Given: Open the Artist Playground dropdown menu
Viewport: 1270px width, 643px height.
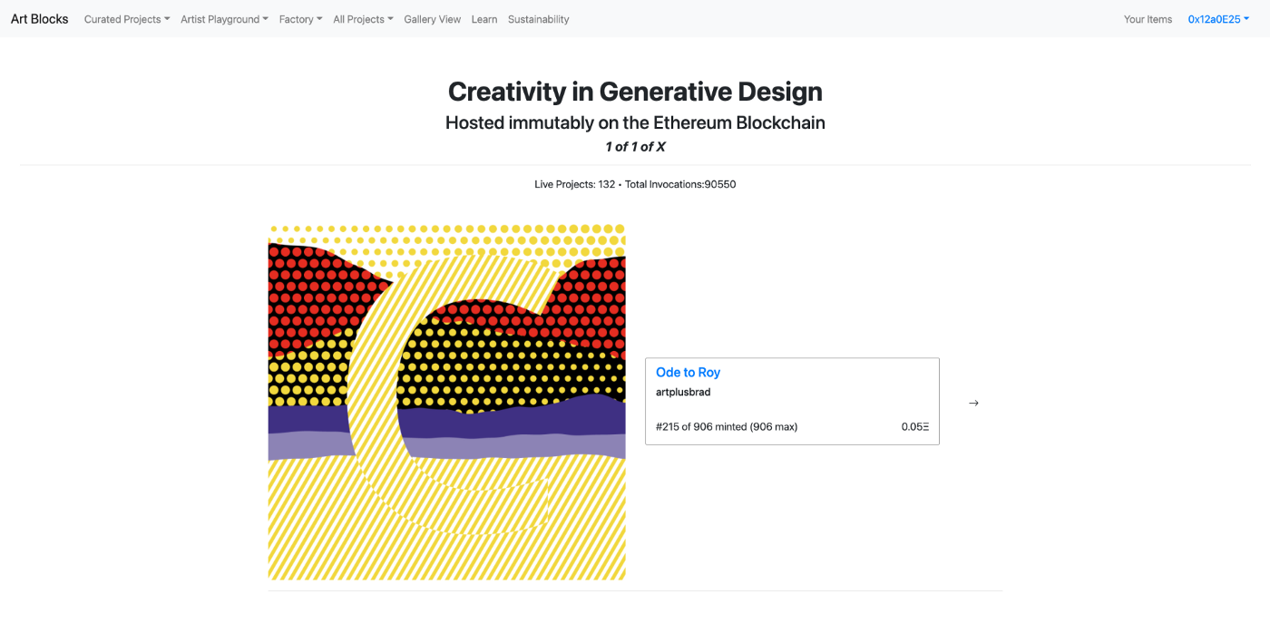Looking at the screenshot, I should (224, 19).
